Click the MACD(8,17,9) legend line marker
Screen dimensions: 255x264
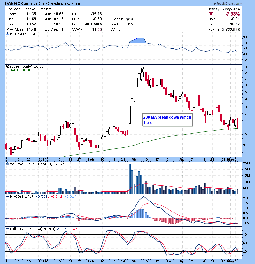click(x=7, y=196)
